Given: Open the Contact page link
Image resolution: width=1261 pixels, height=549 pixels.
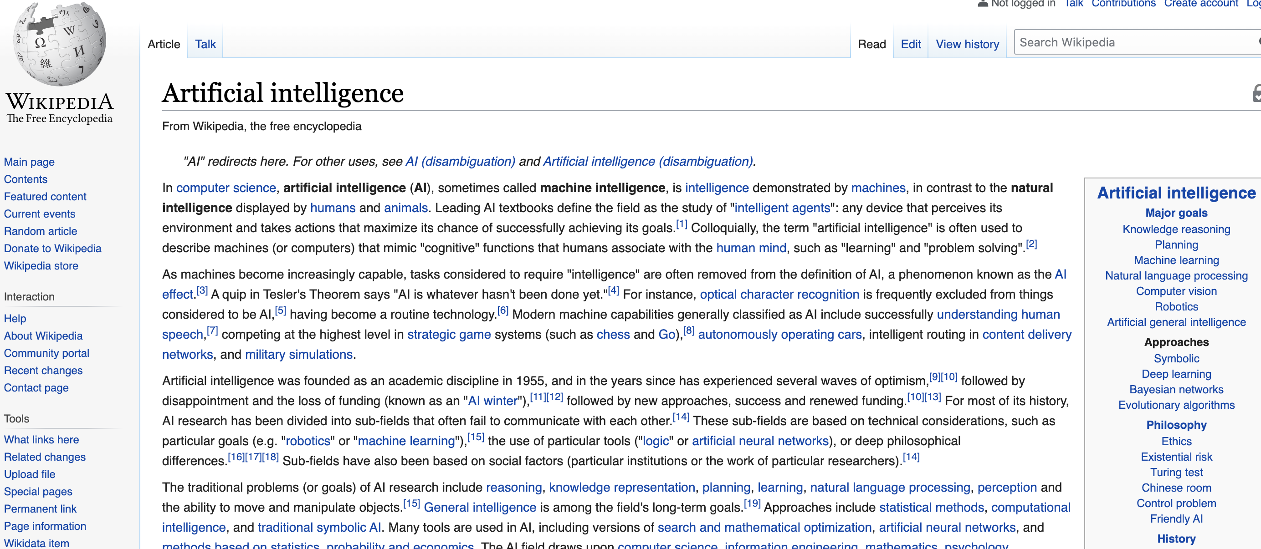Looking at the screenshot, I should pos(36,387).
